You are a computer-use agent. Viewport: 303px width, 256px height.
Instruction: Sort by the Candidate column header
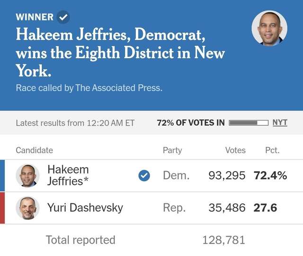pyautogui.click(x=35, y=150)
